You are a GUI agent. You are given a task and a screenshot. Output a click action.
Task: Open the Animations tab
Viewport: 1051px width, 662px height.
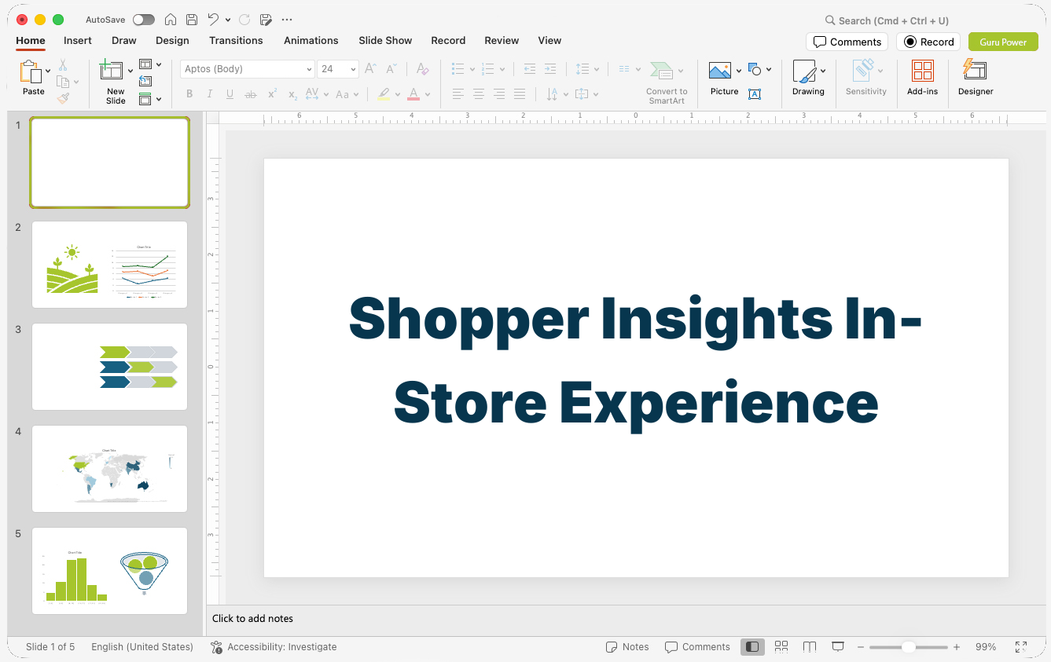pyautogui.click(x=311, y=41)
